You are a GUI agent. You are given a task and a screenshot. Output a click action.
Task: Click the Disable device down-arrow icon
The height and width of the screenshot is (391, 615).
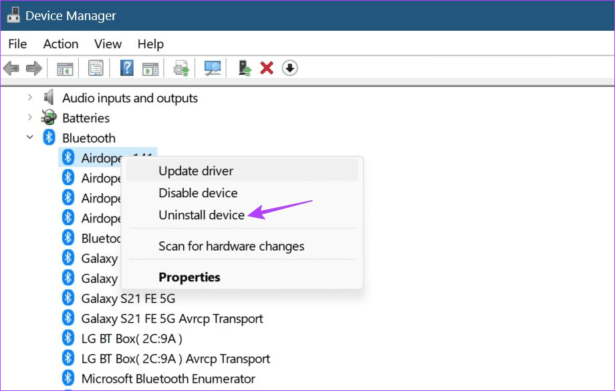[x=290, y=68]
